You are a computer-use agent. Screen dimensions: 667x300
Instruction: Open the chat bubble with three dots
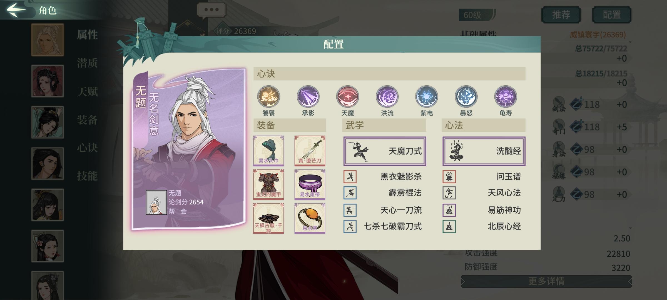pos(211,10)
